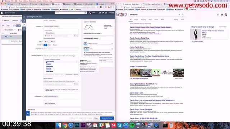Open Google Videos tab

(x=156, y=20)
